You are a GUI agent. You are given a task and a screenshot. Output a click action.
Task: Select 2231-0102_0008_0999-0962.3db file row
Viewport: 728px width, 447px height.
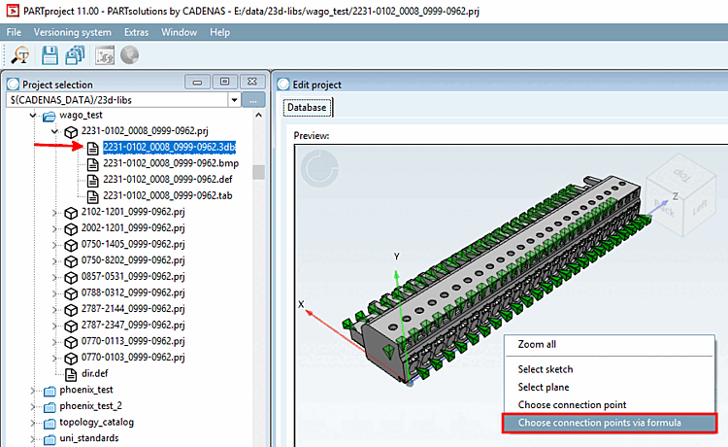pos(169,148)
